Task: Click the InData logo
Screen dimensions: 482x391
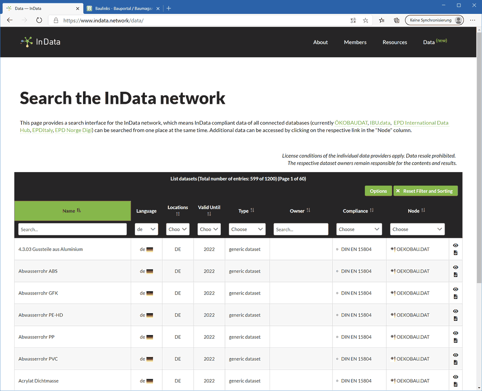Action: 40,42
